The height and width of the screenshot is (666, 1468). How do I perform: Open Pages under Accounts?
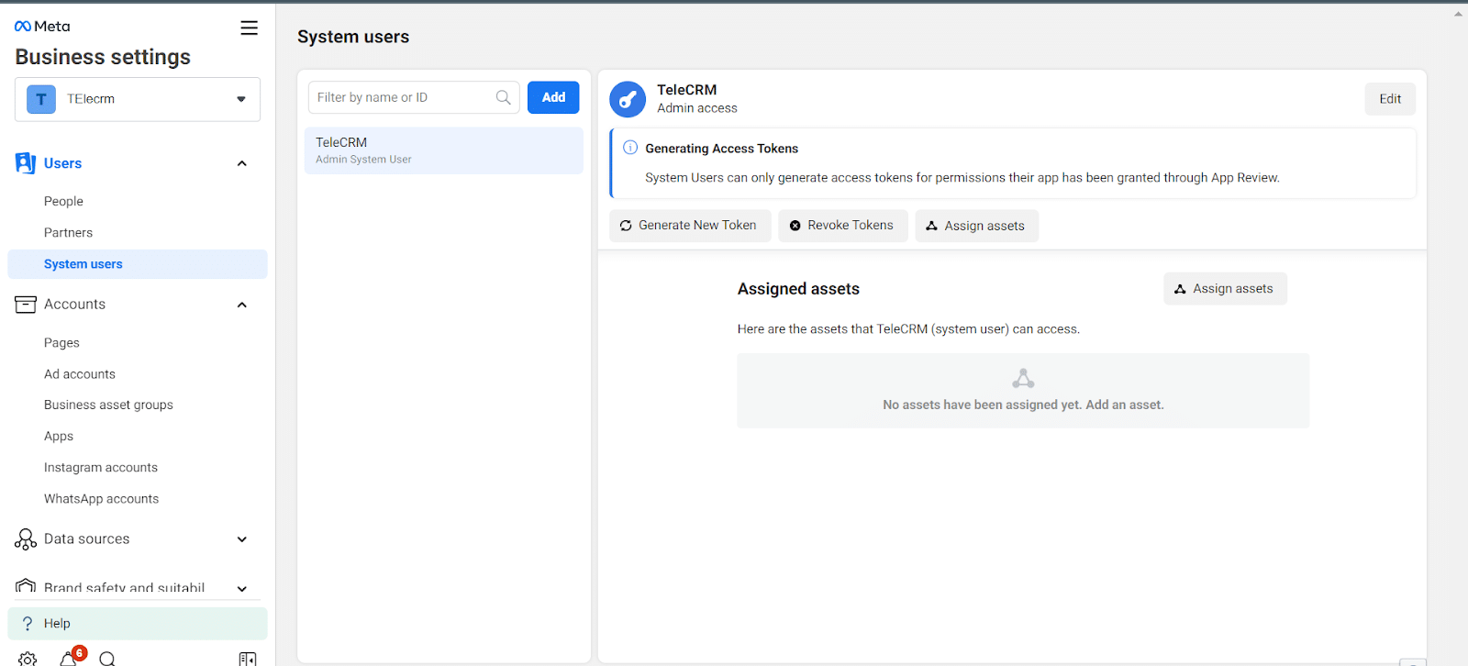click(x=61, y=342)
